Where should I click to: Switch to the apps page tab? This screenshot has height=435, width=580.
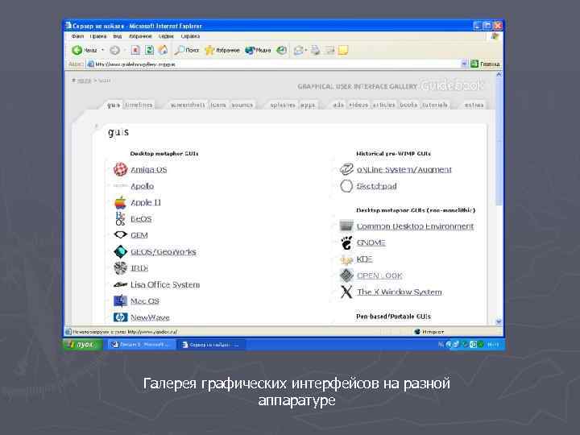308,105
